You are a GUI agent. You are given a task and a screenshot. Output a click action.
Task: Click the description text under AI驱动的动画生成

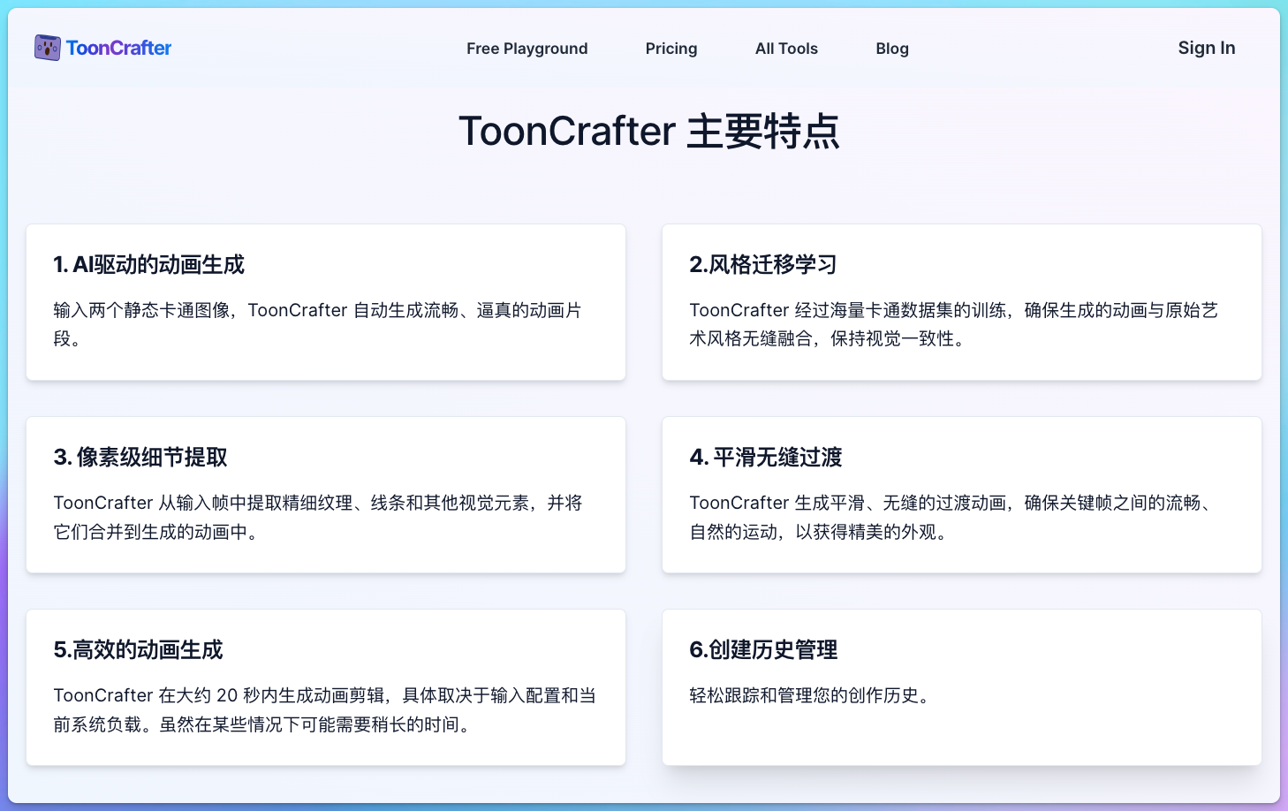(316, 324)
